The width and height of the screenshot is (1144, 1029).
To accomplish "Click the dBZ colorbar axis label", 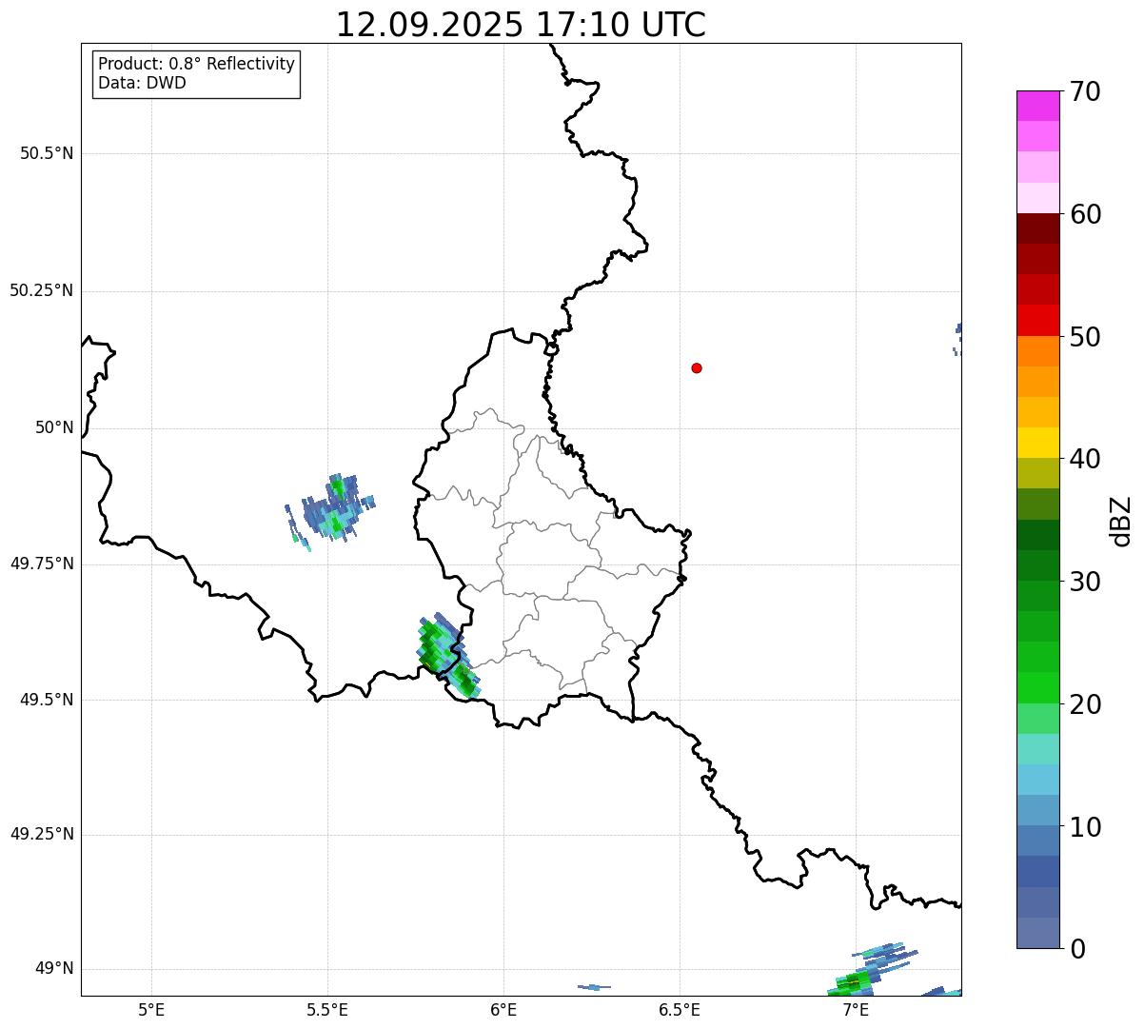I will [x=1121, y=521].
